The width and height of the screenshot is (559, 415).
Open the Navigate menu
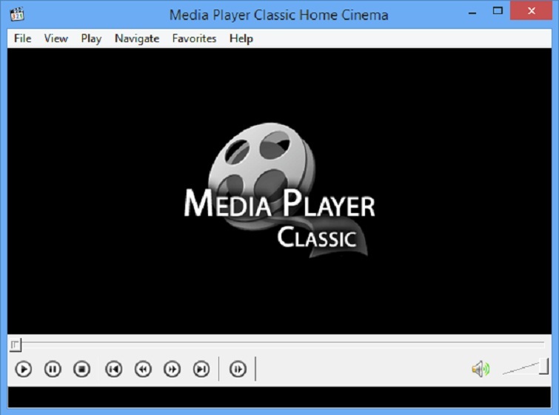[137, 38]
